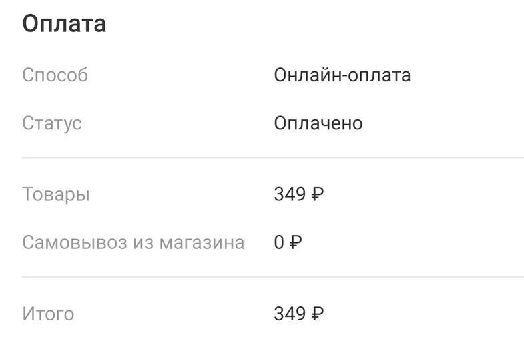Select the Способ label
The image size is (524, 363).
point(55,75)
